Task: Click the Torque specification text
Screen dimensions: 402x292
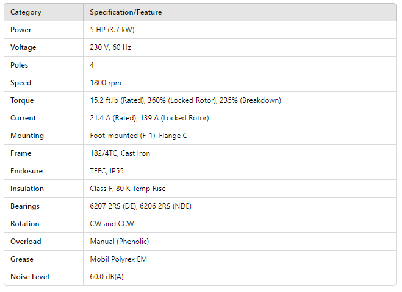Action: point(185,100)
